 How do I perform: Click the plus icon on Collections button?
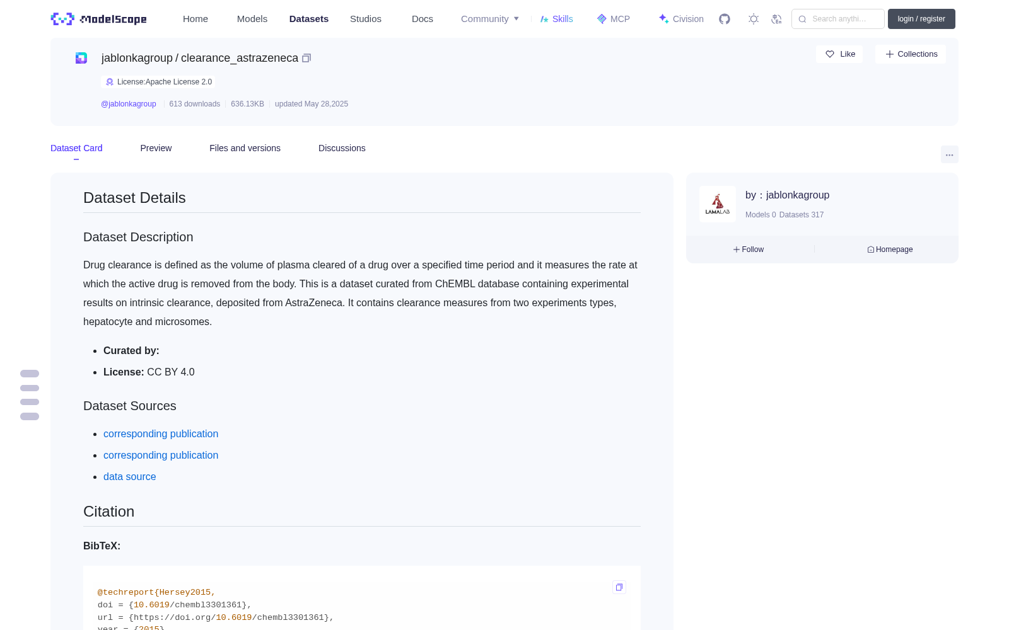click(890, 54)
